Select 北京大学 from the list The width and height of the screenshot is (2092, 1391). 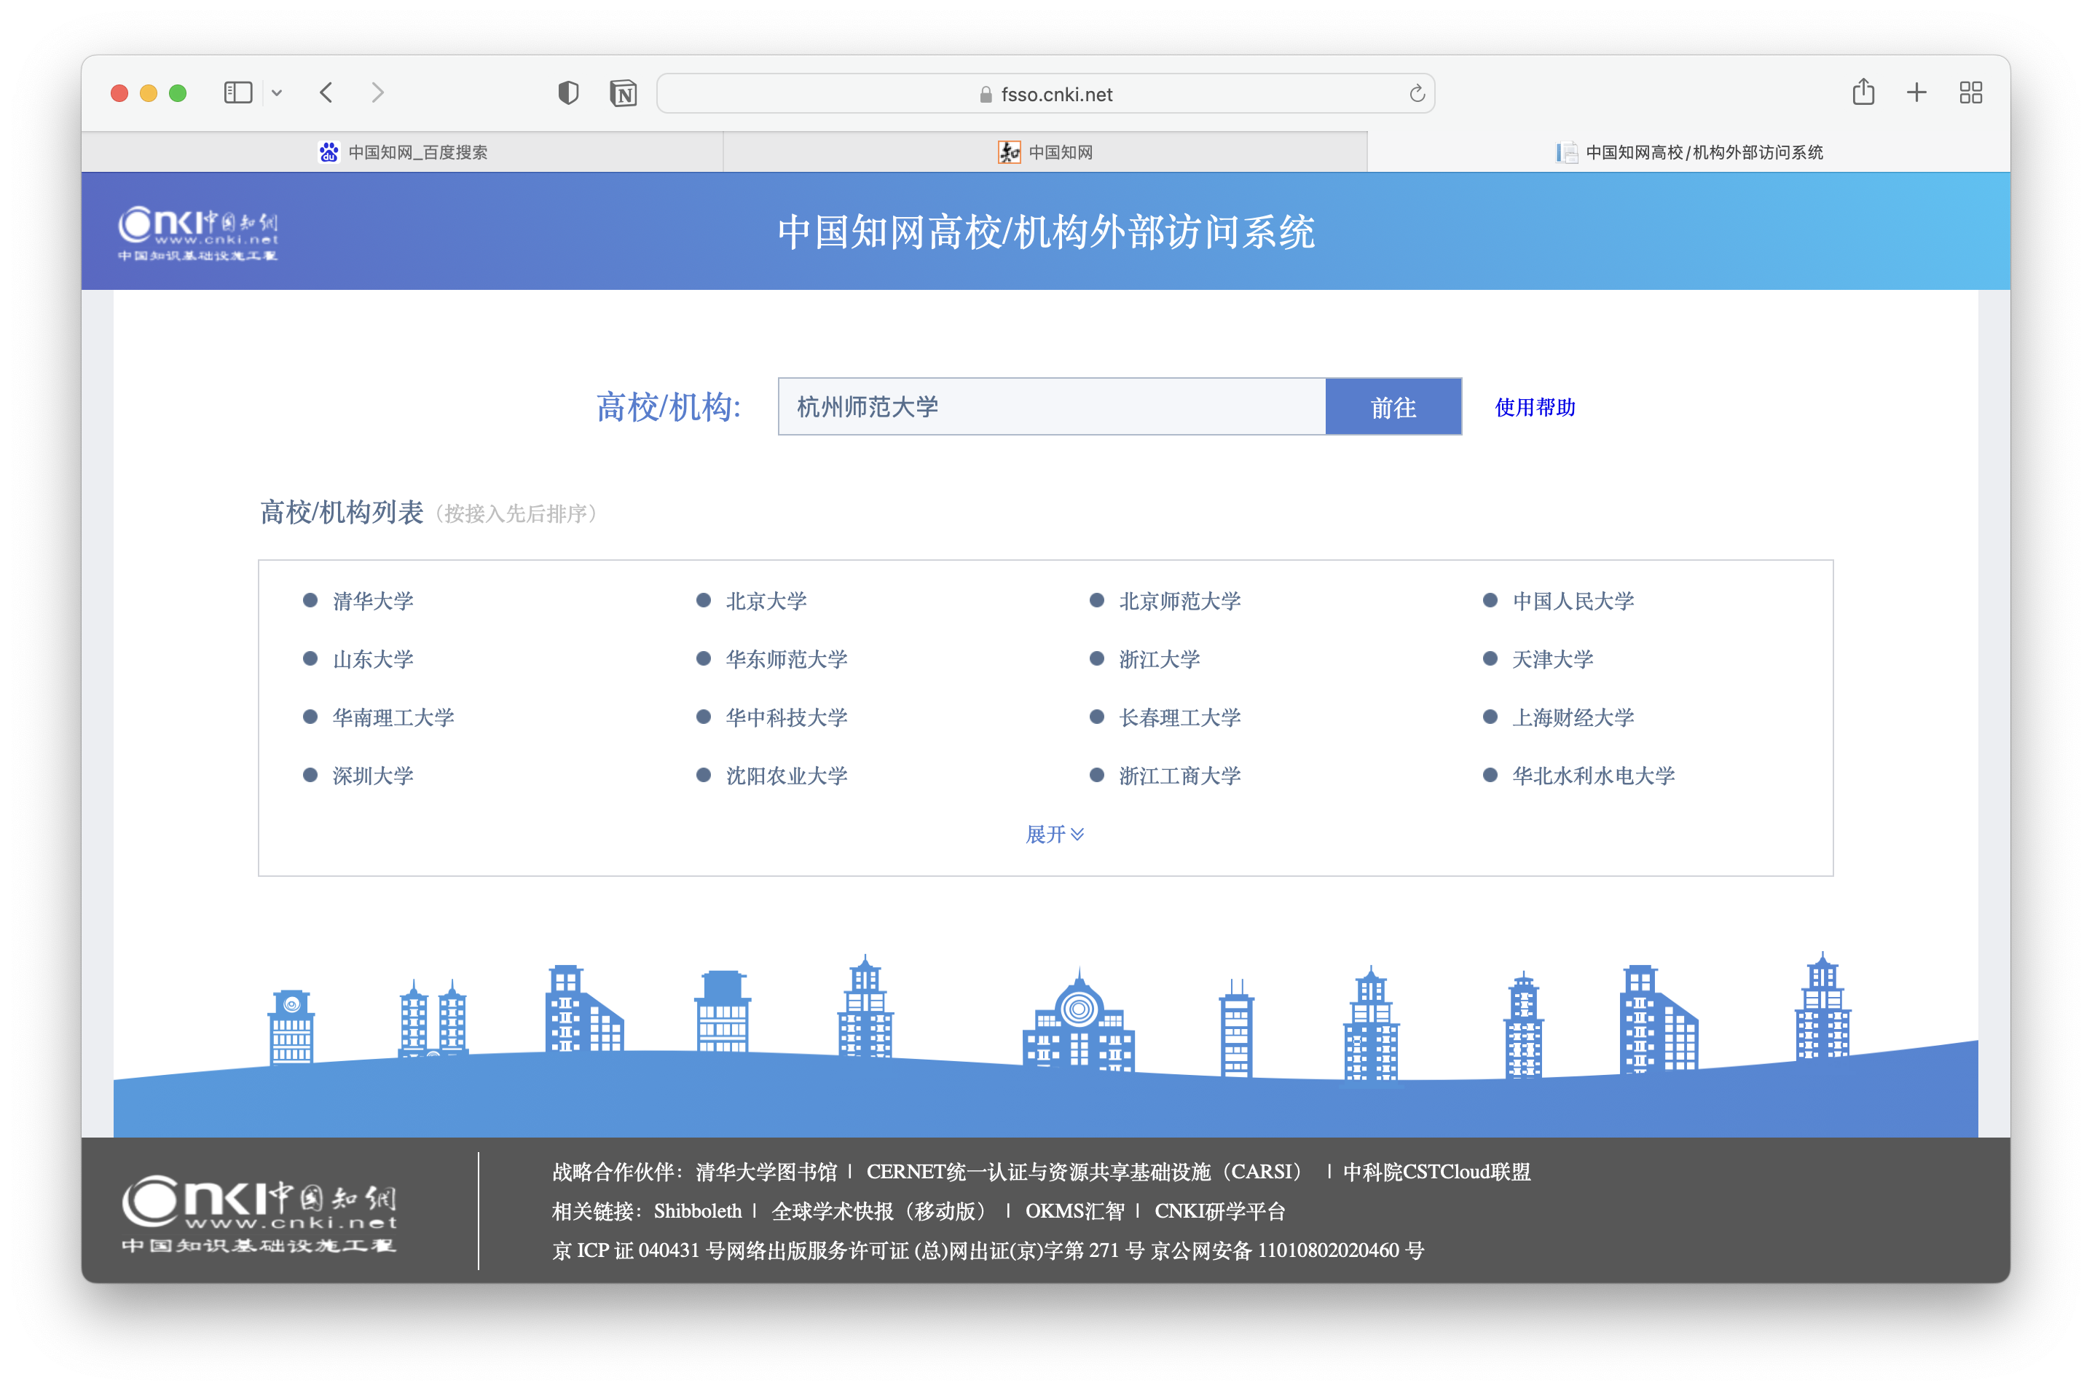pos(766,602)
